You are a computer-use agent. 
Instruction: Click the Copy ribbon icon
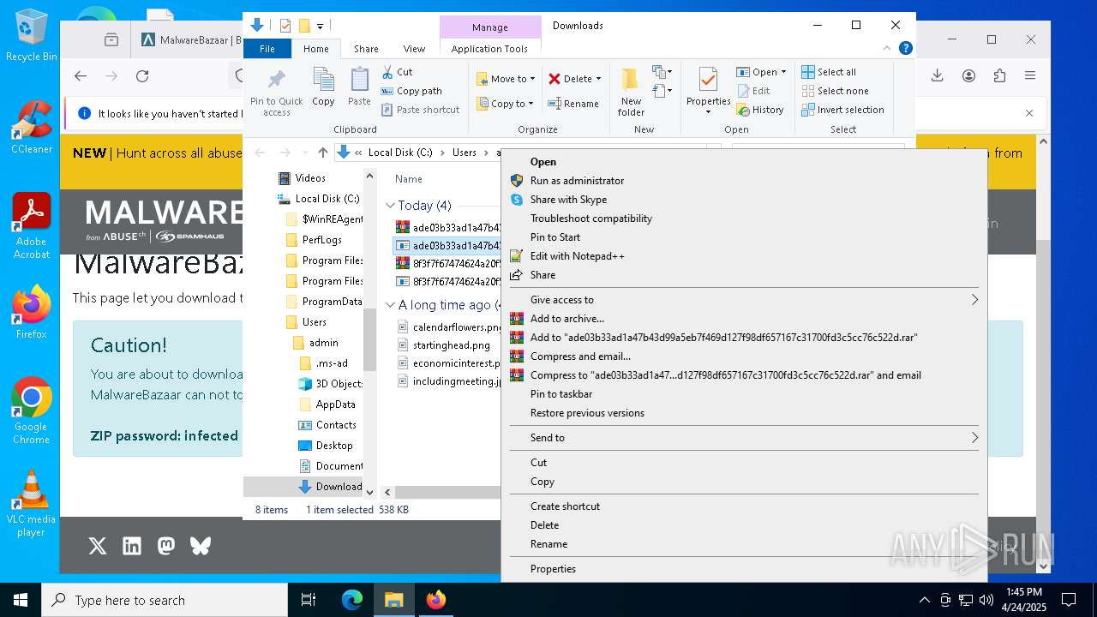point(323,87)
